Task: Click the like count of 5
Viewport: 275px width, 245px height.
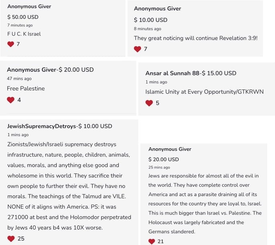Action: pyautogui.click(x=158, y=103)
